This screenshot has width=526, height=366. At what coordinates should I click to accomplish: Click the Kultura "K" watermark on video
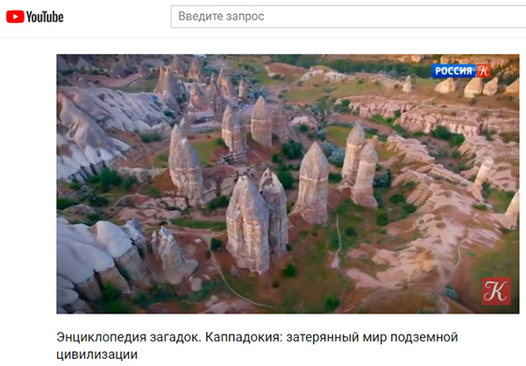point(496,291)
